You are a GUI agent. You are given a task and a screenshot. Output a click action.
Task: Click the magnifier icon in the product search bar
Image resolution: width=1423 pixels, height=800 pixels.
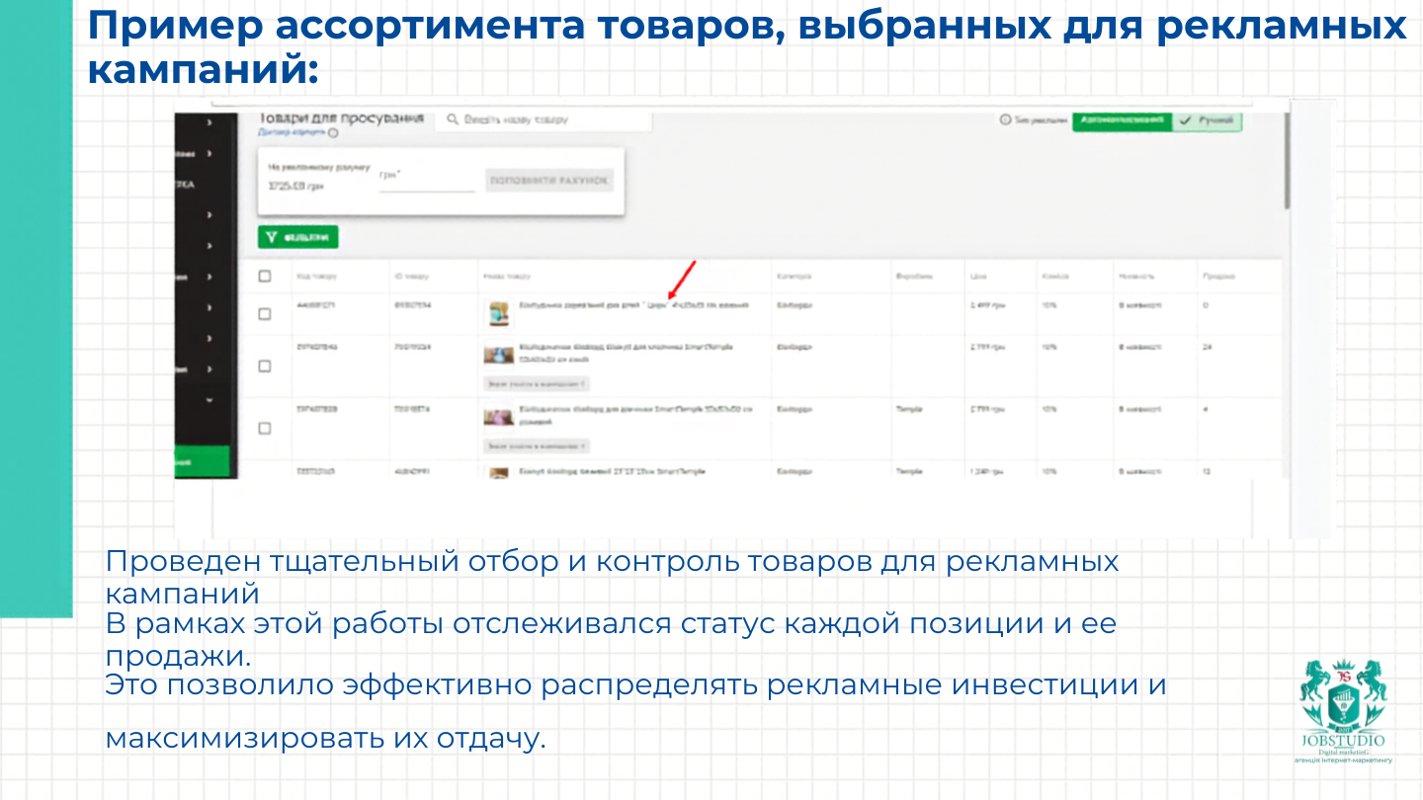point(452,120)
